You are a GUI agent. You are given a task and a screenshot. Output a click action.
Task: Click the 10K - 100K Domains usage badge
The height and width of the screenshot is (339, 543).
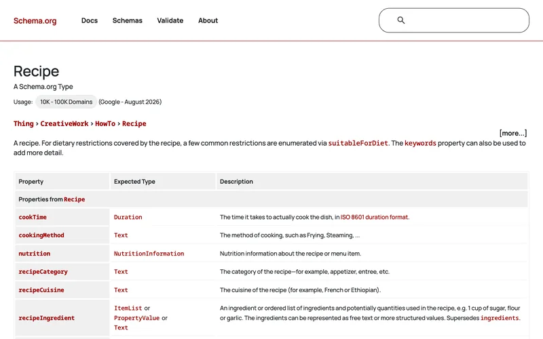66,102
